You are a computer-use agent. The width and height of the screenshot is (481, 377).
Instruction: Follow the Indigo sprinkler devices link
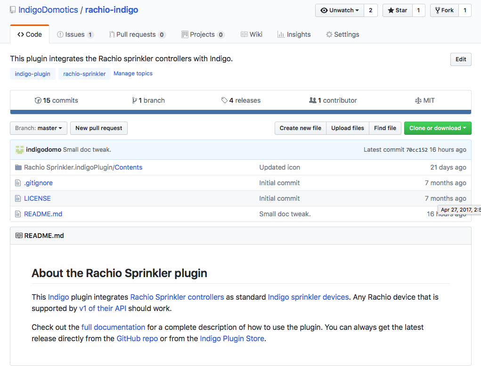coord(308,297)
